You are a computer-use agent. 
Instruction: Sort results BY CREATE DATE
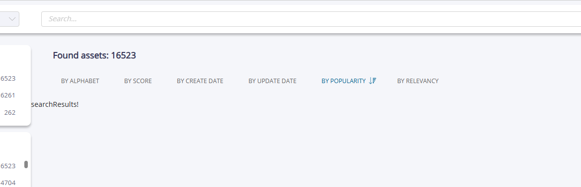pos(200,81)
